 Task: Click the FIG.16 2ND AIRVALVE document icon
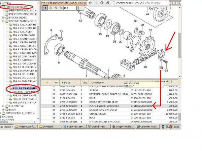pos(10,81)
